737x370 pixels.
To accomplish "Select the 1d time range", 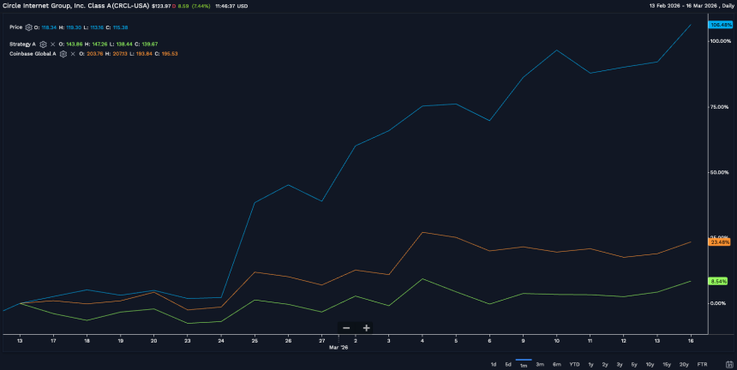I will [493, 364].
